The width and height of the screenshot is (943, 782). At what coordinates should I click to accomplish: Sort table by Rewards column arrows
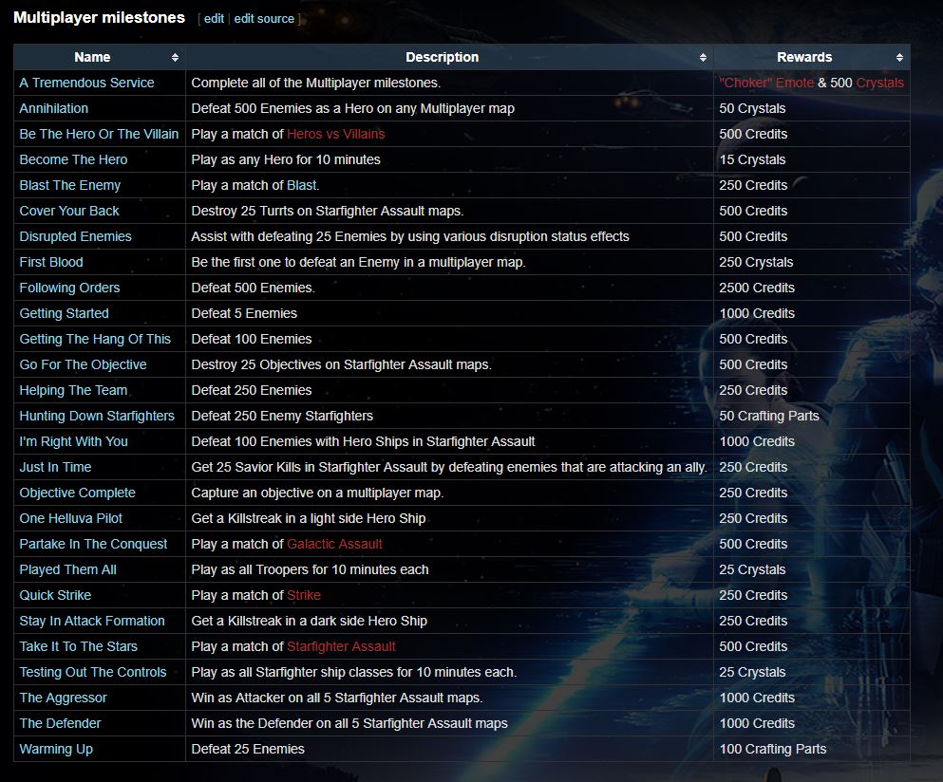pos(899,58)
